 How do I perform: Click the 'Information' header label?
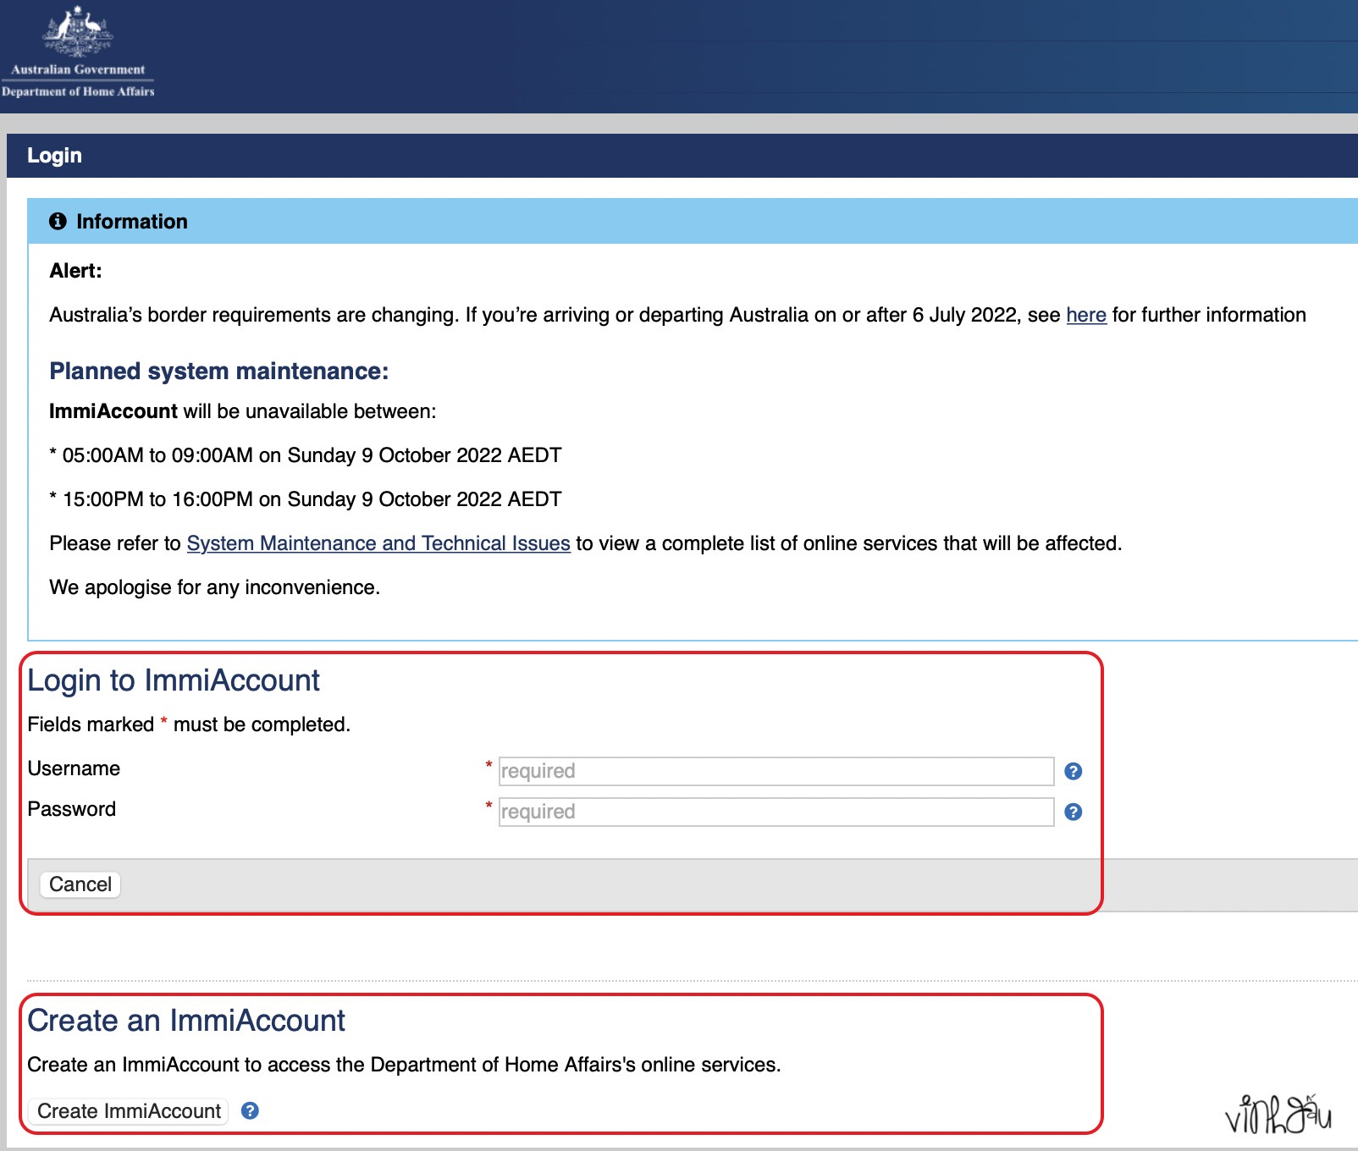132,222
